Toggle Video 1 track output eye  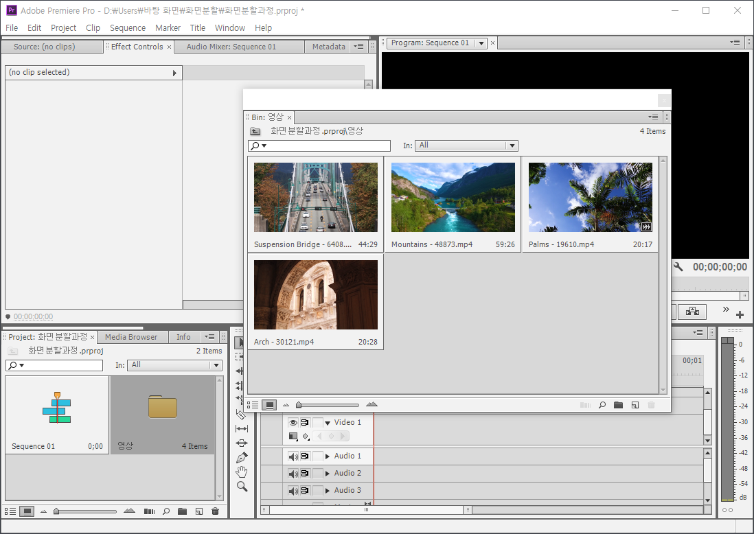293,423
